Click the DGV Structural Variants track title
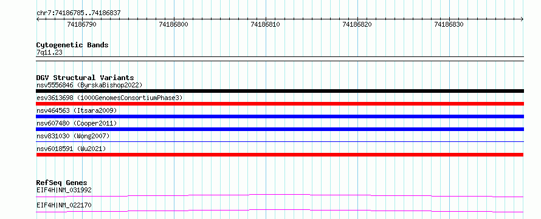 pyautogui.click(x=85, y=78)
